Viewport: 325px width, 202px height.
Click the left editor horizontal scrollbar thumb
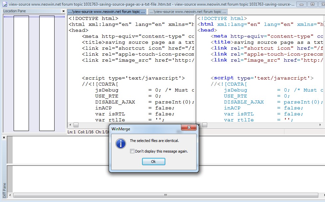(x=76, y=125)
